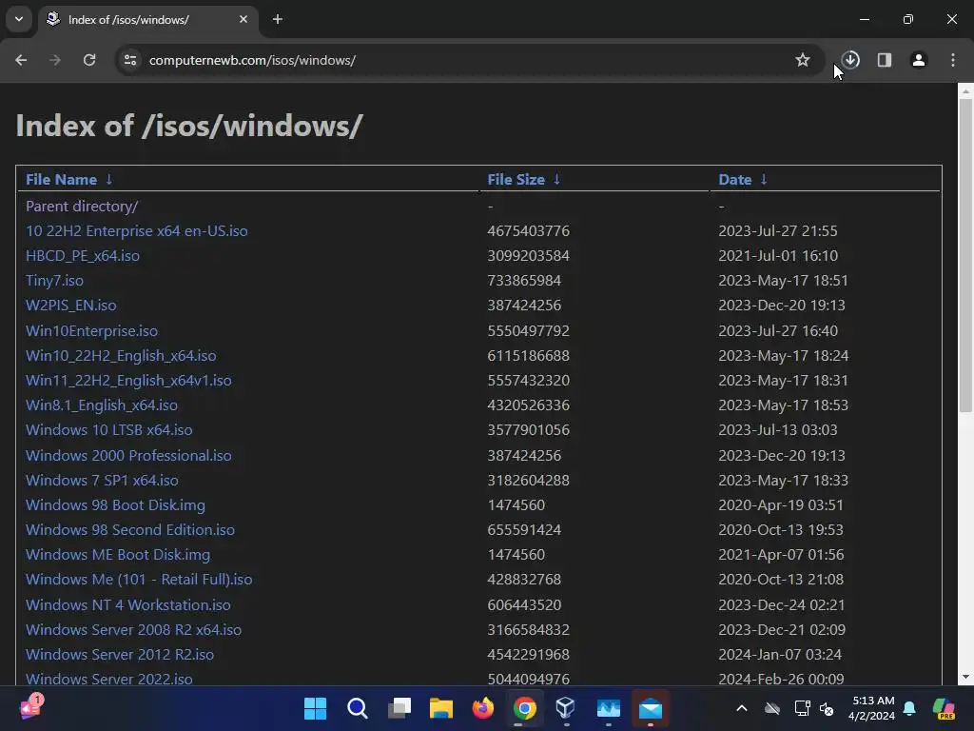Screen dimensions: 974x731
Task: Download Windows Me (101 - Retail Full).iso
Action: click(139, 580)
